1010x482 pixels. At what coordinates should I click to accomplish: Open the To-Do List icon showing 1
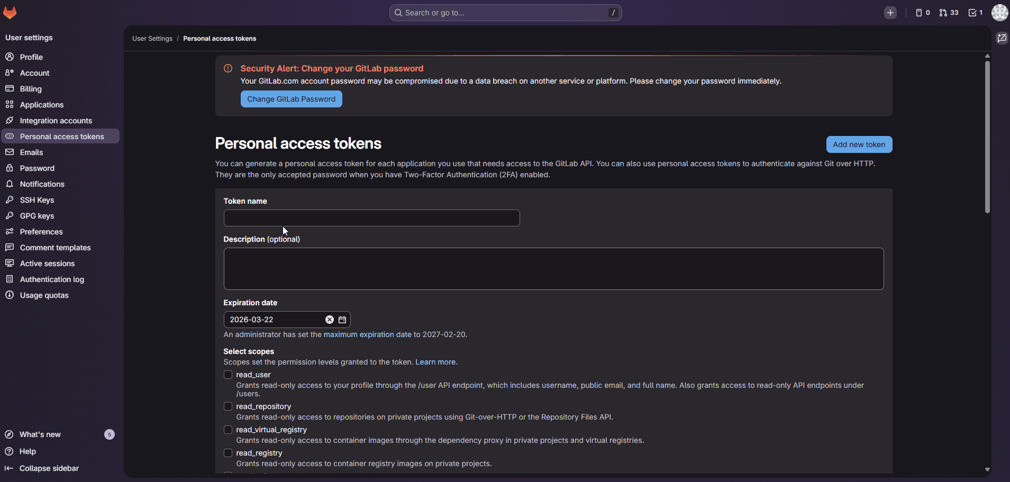click(x=975, y=12)
